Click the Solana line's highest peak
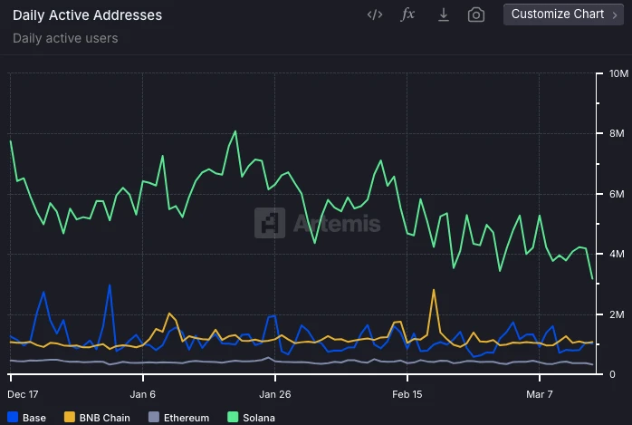The width and height of the screenshot is (632, 425). click(235, 131)
